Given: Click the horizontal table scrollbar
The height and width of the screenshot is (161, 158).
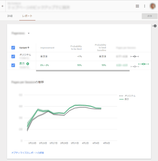Looking at the screenshot, I should [x=83, y=71].
